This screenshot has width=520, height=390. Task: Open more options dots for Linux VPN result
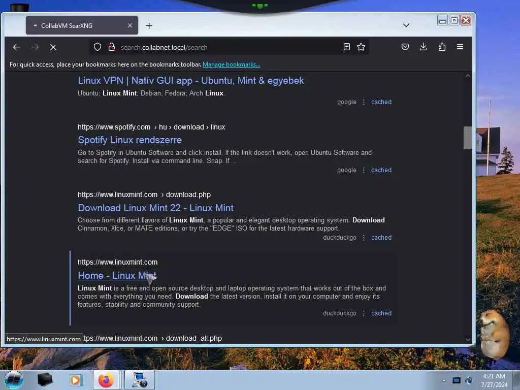[x=364, y=102]
